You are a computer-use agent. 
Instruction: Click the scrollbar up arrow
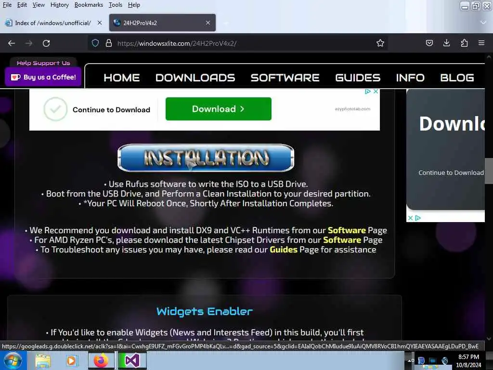[489, 57]
